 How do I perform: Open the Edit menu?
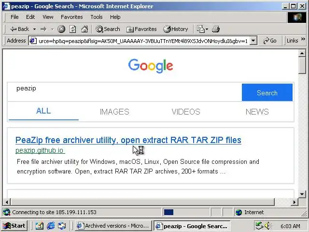30,17
